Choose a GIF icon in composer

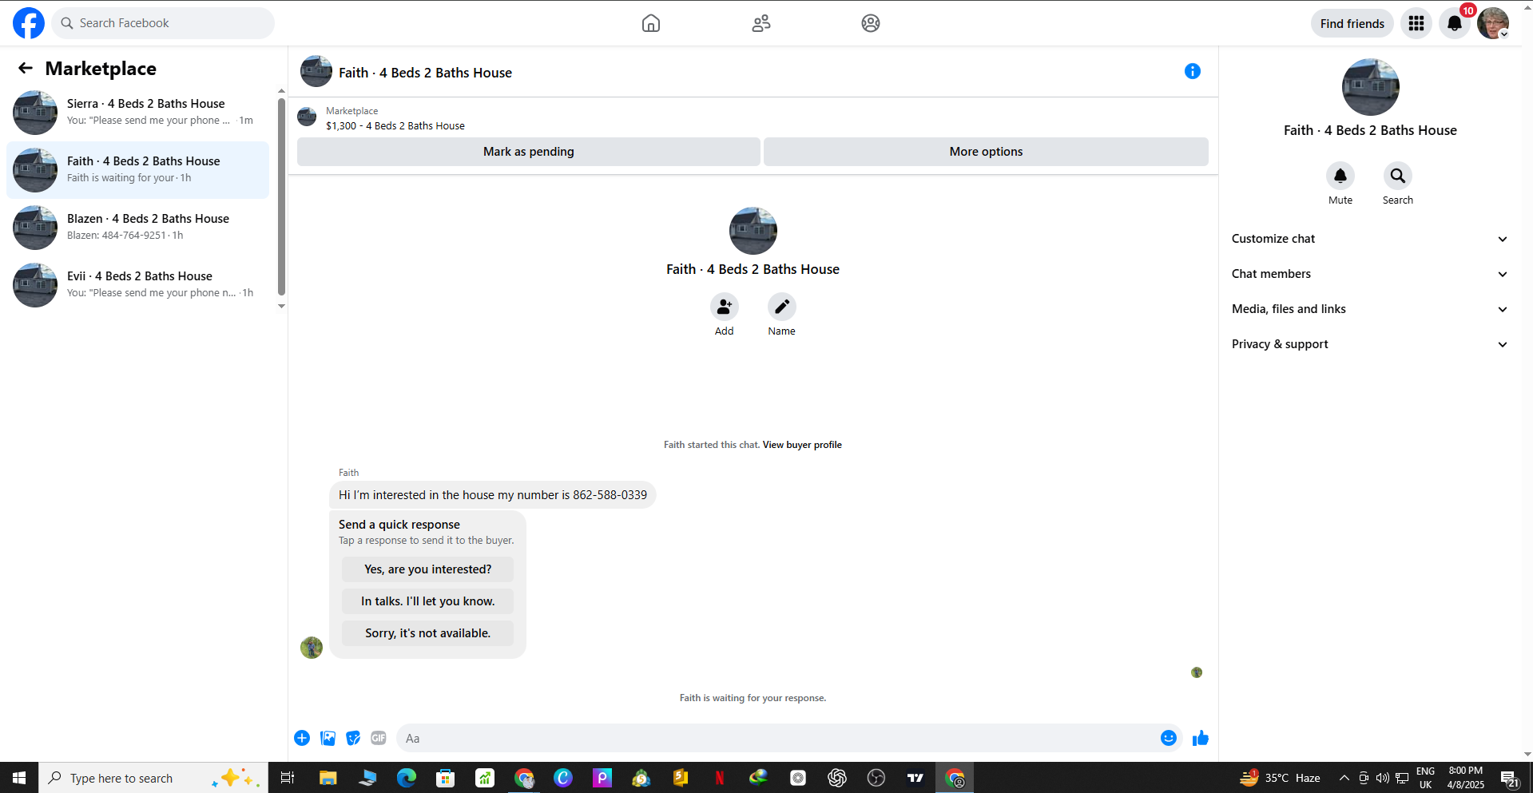379,738
